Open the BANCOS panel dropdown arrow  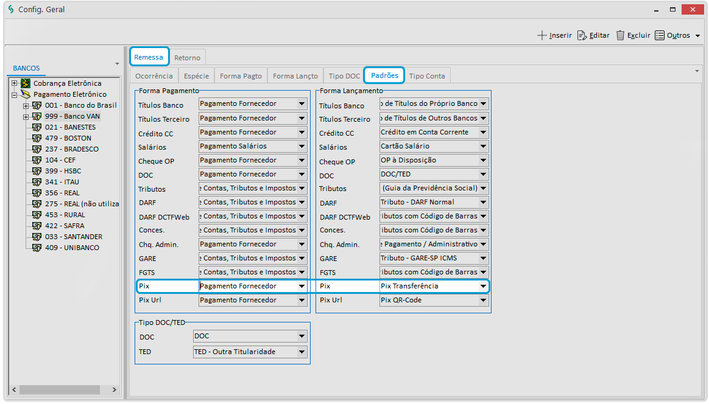(117, 64)
